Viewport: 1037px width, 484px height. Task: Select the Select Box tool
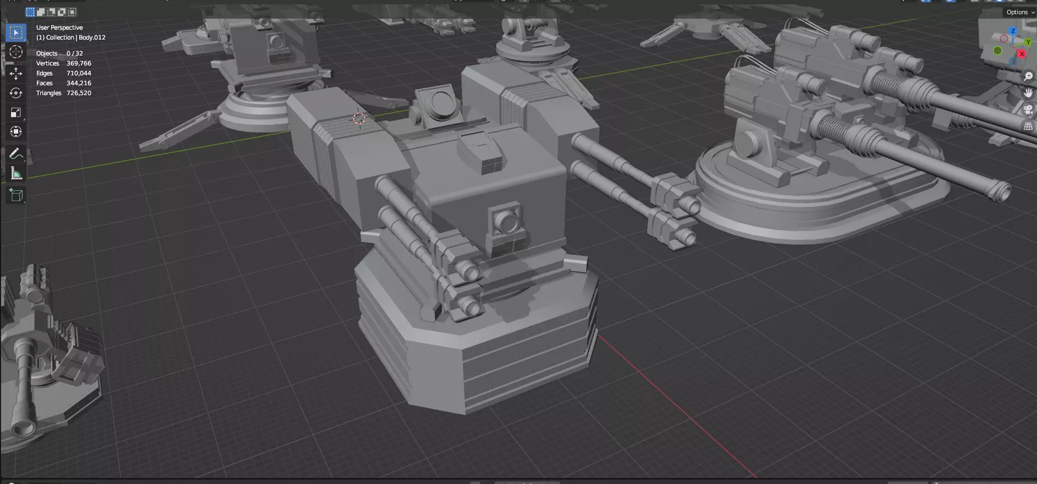click(16, 33)
